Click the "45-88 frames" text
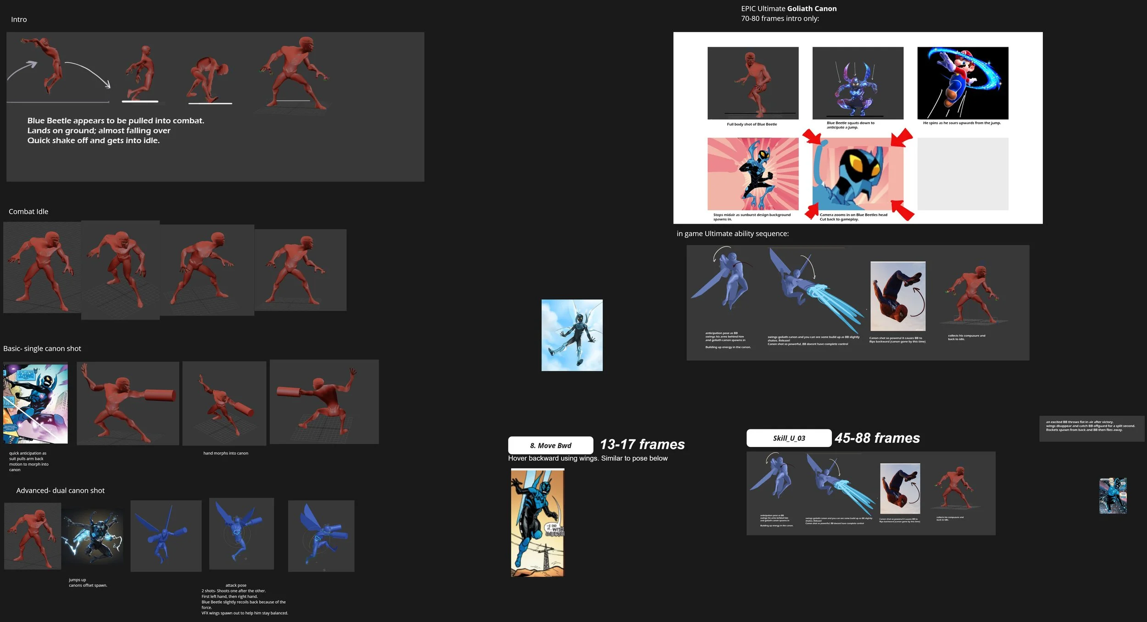This screenshot has height=622, width=1147. 877,438
